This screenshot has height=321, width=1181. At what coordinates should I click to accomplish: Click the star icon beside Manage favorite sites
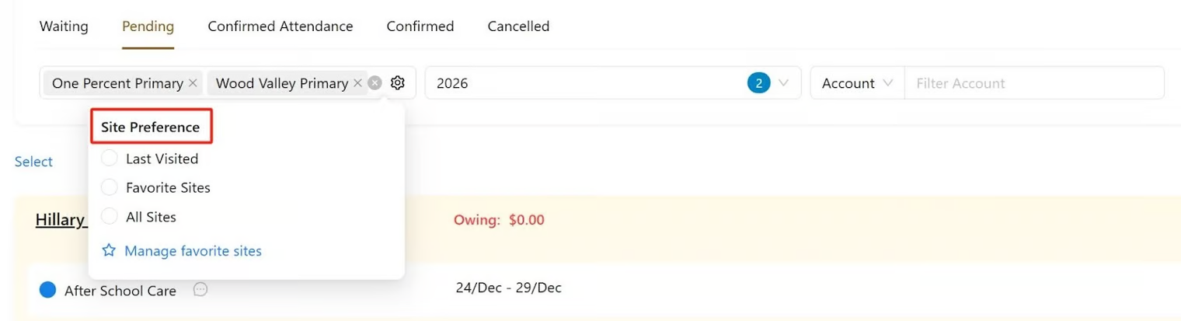[110, 251]
